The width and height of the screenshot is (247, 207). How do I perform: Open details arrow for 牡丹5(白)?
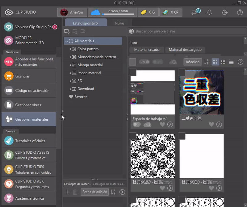point(219,188)
